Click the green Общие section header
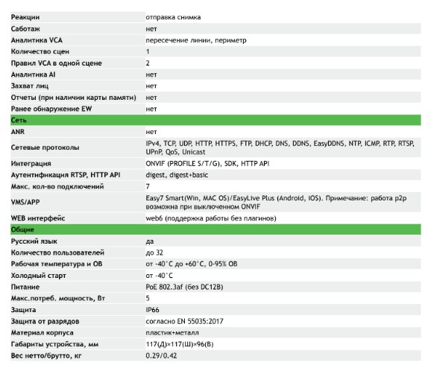The image size is (434, 368). [x=216, y=229]
